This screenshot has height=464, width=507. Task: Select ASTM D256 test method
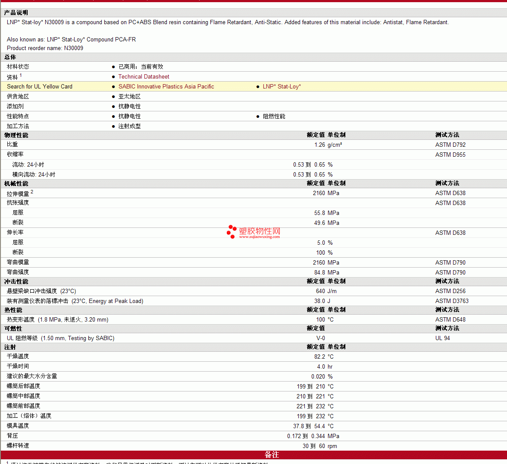tap(451, 291)
